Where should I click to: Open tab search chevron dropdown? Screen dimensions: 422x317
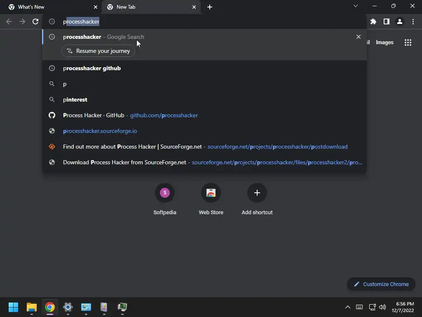pos(356,6)
